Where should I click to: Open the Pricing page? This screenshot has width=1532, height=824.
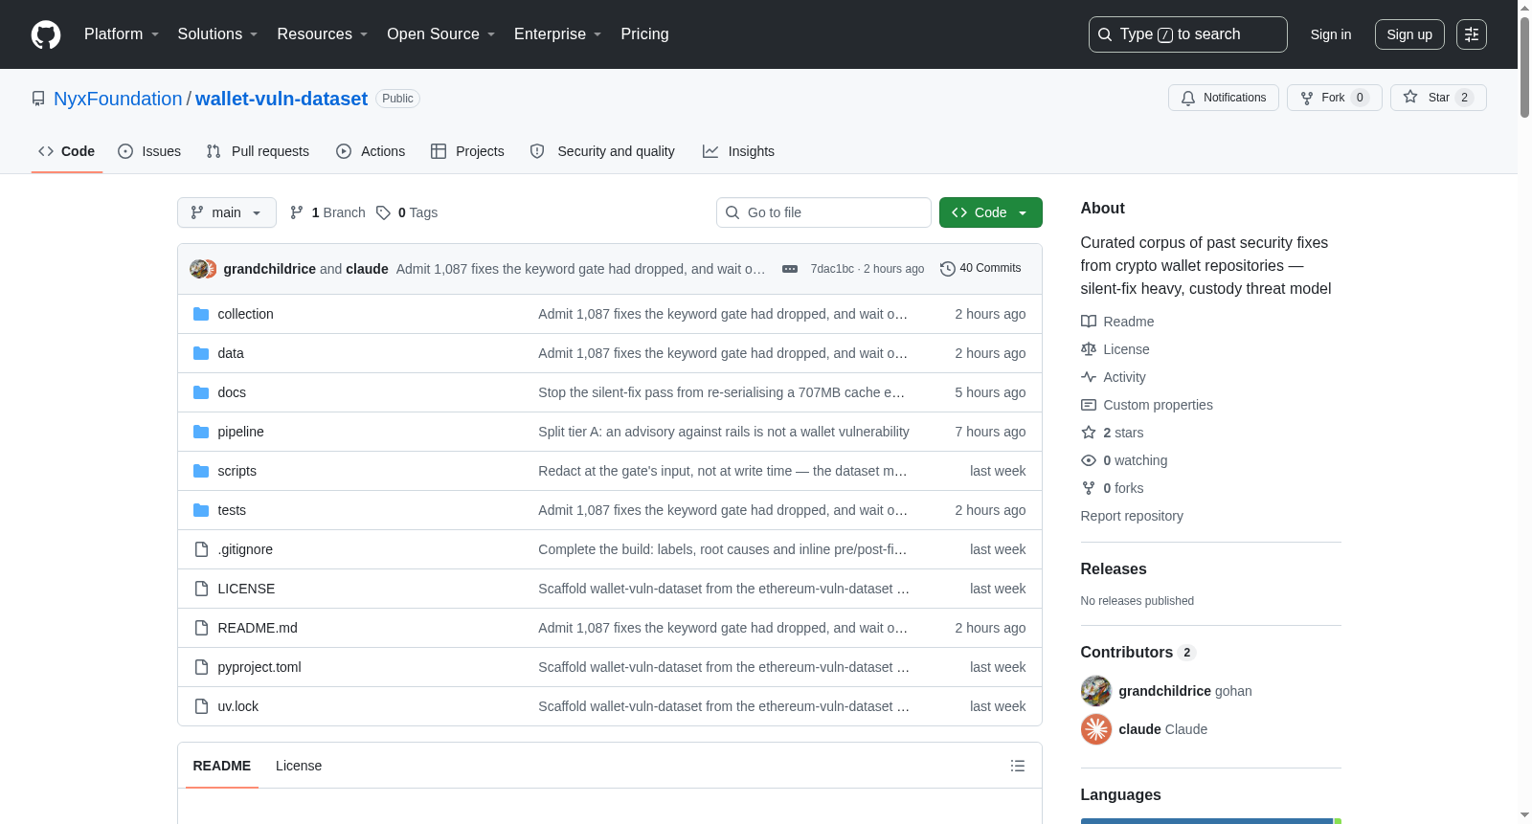click(644, 34)
